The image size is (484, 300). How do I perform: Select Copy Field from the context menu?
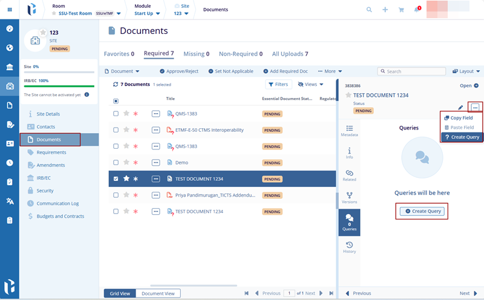462,118
